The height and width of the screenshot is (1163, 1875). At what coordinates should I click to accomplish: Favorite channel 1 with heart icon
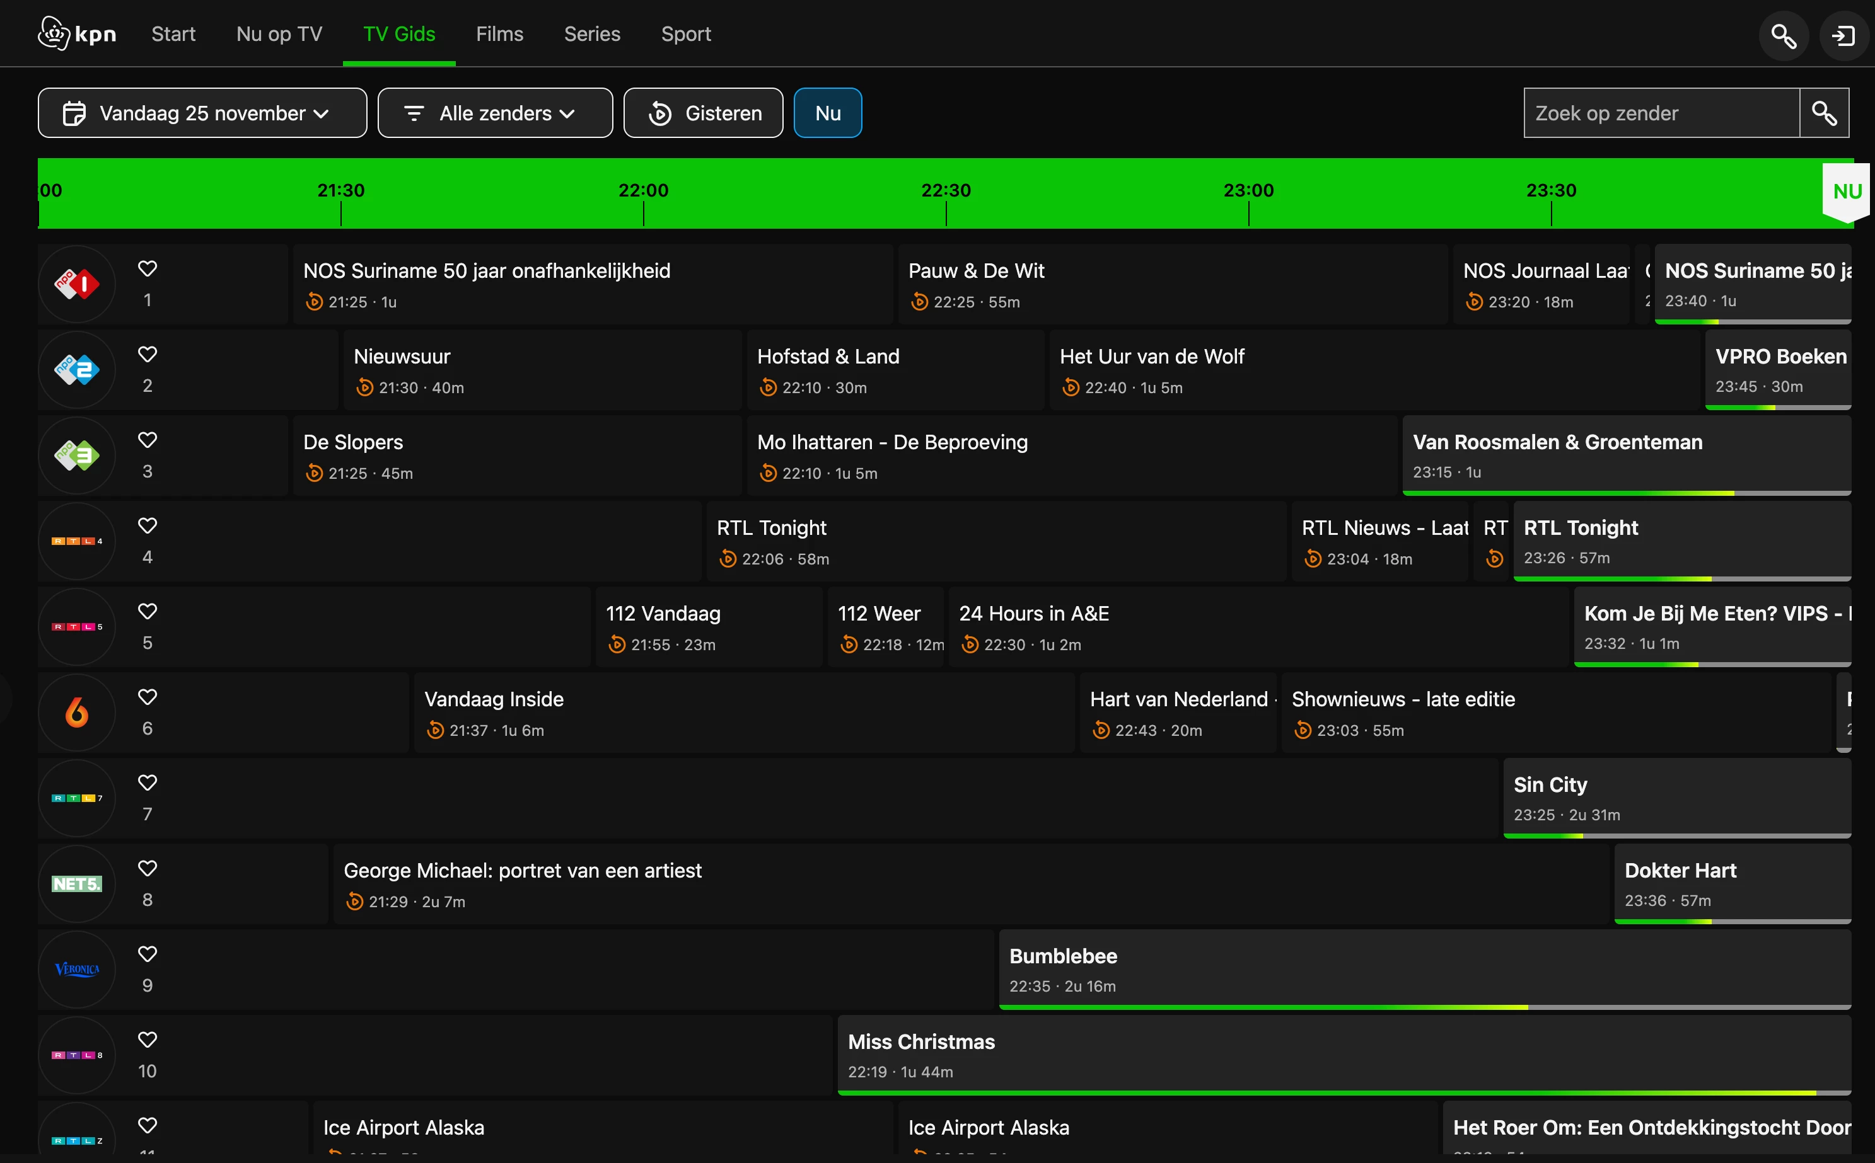click(x=147, y=268)
